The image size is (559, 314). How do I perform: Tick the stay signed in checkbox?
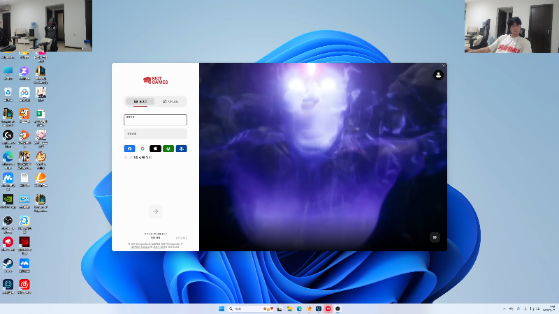click(126, 158)
